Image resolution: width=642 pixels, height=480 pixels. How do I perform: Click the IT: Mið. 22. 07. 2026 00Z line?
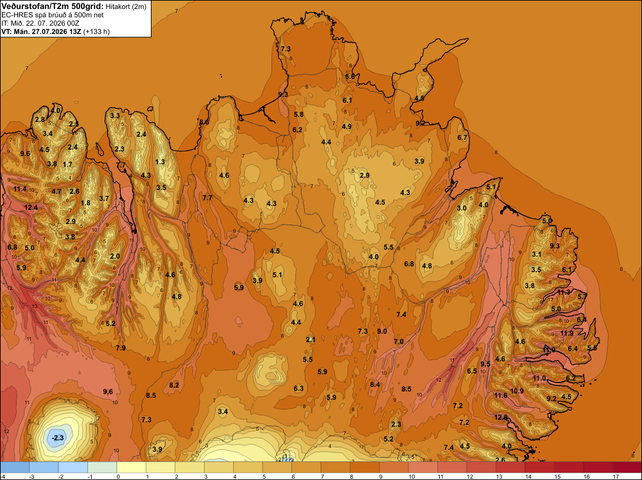click(x=40, y=23)
